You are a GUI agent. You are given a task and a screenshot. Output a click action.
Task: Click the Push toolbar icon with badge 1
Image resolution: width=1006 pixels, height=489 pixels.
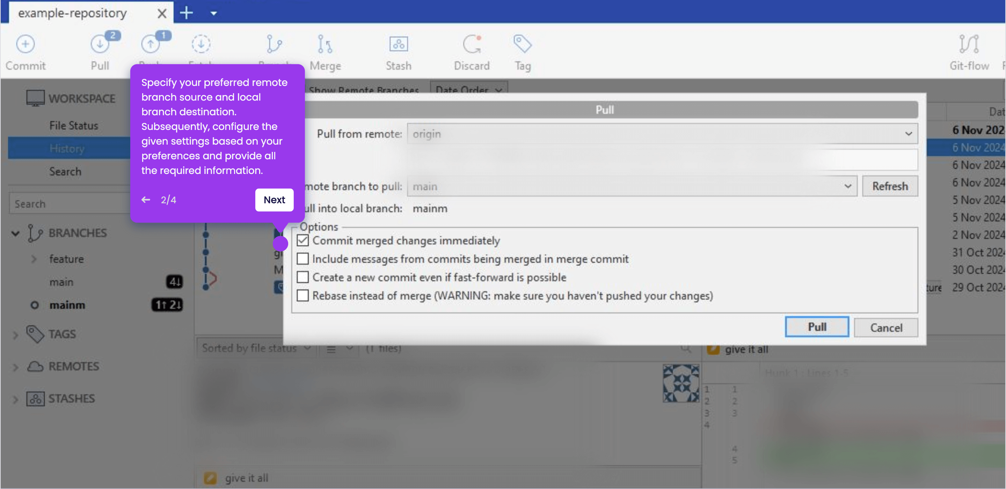pyautogui.click(x=151, y=44)
